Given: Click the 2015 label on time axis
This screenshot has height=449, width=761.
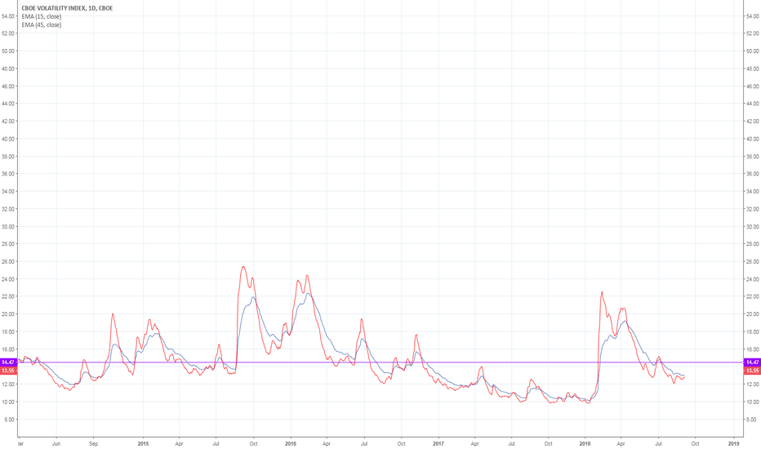Looking at the screenshot, I should pos(143,443).
